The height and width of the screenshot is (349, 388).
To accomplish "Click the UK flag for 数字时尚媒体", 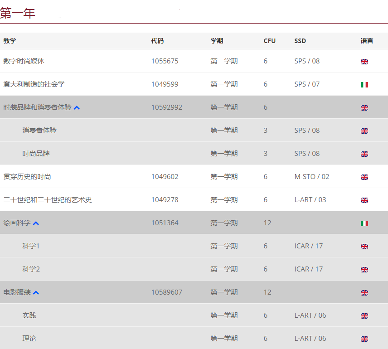I will coord(364,61).
